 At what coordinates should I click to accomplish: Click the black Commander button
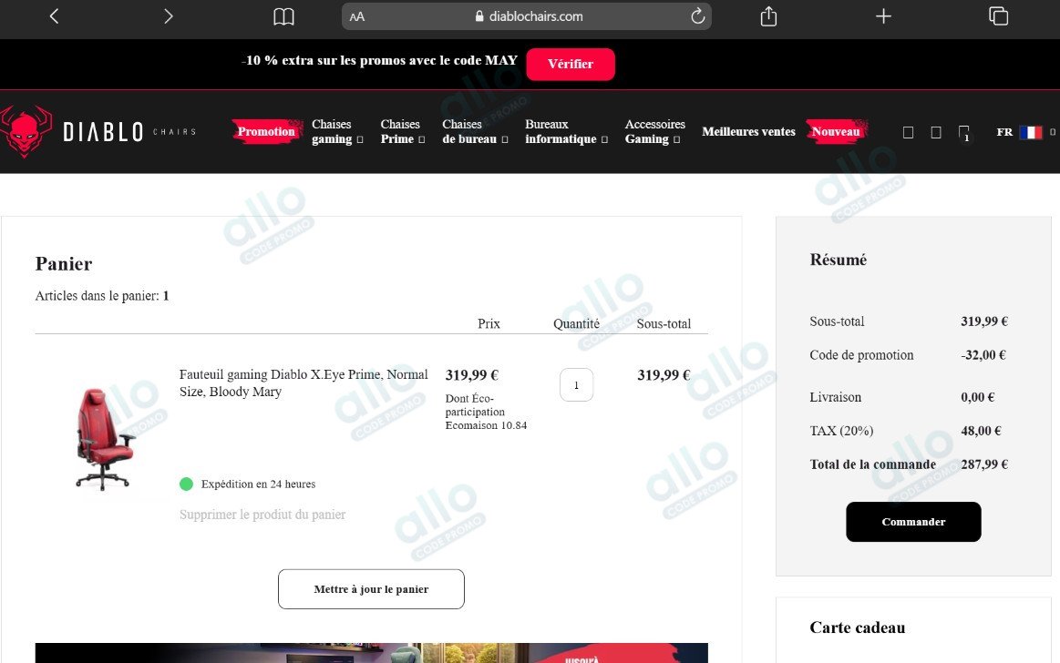pos(913,522)
